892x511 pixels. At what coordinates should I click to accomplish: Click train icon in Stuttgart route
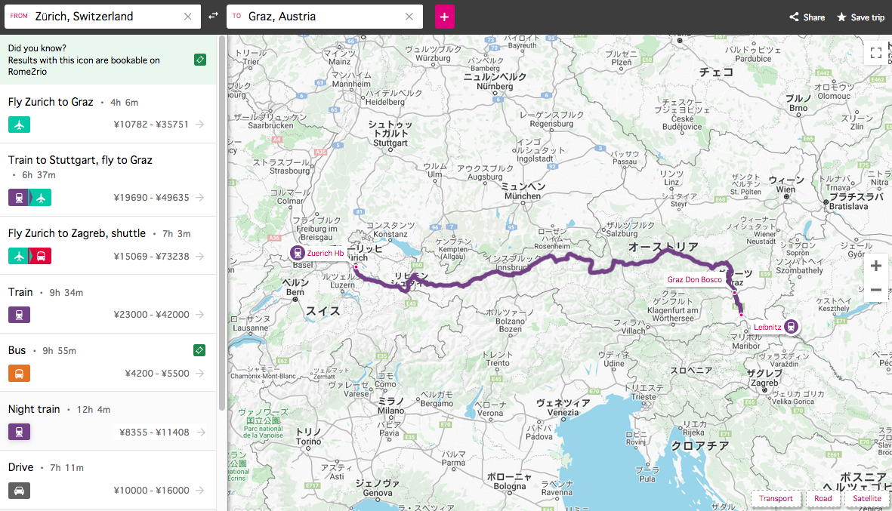[18, 198]
